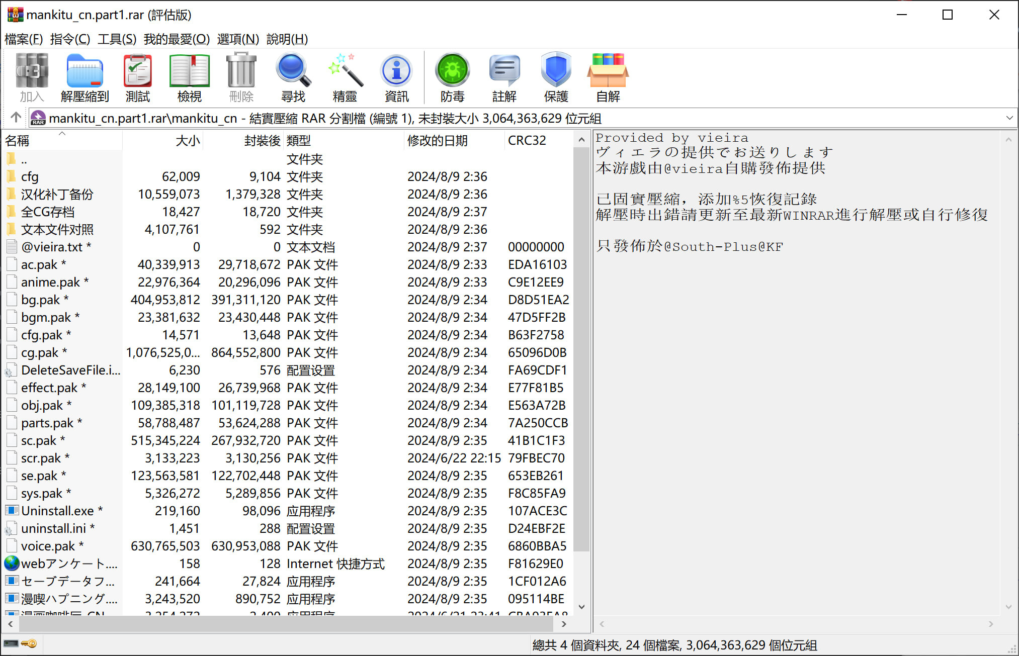Sort files by CRC32 column header
The image size is (1019, 656).
[x=527, y=141]
